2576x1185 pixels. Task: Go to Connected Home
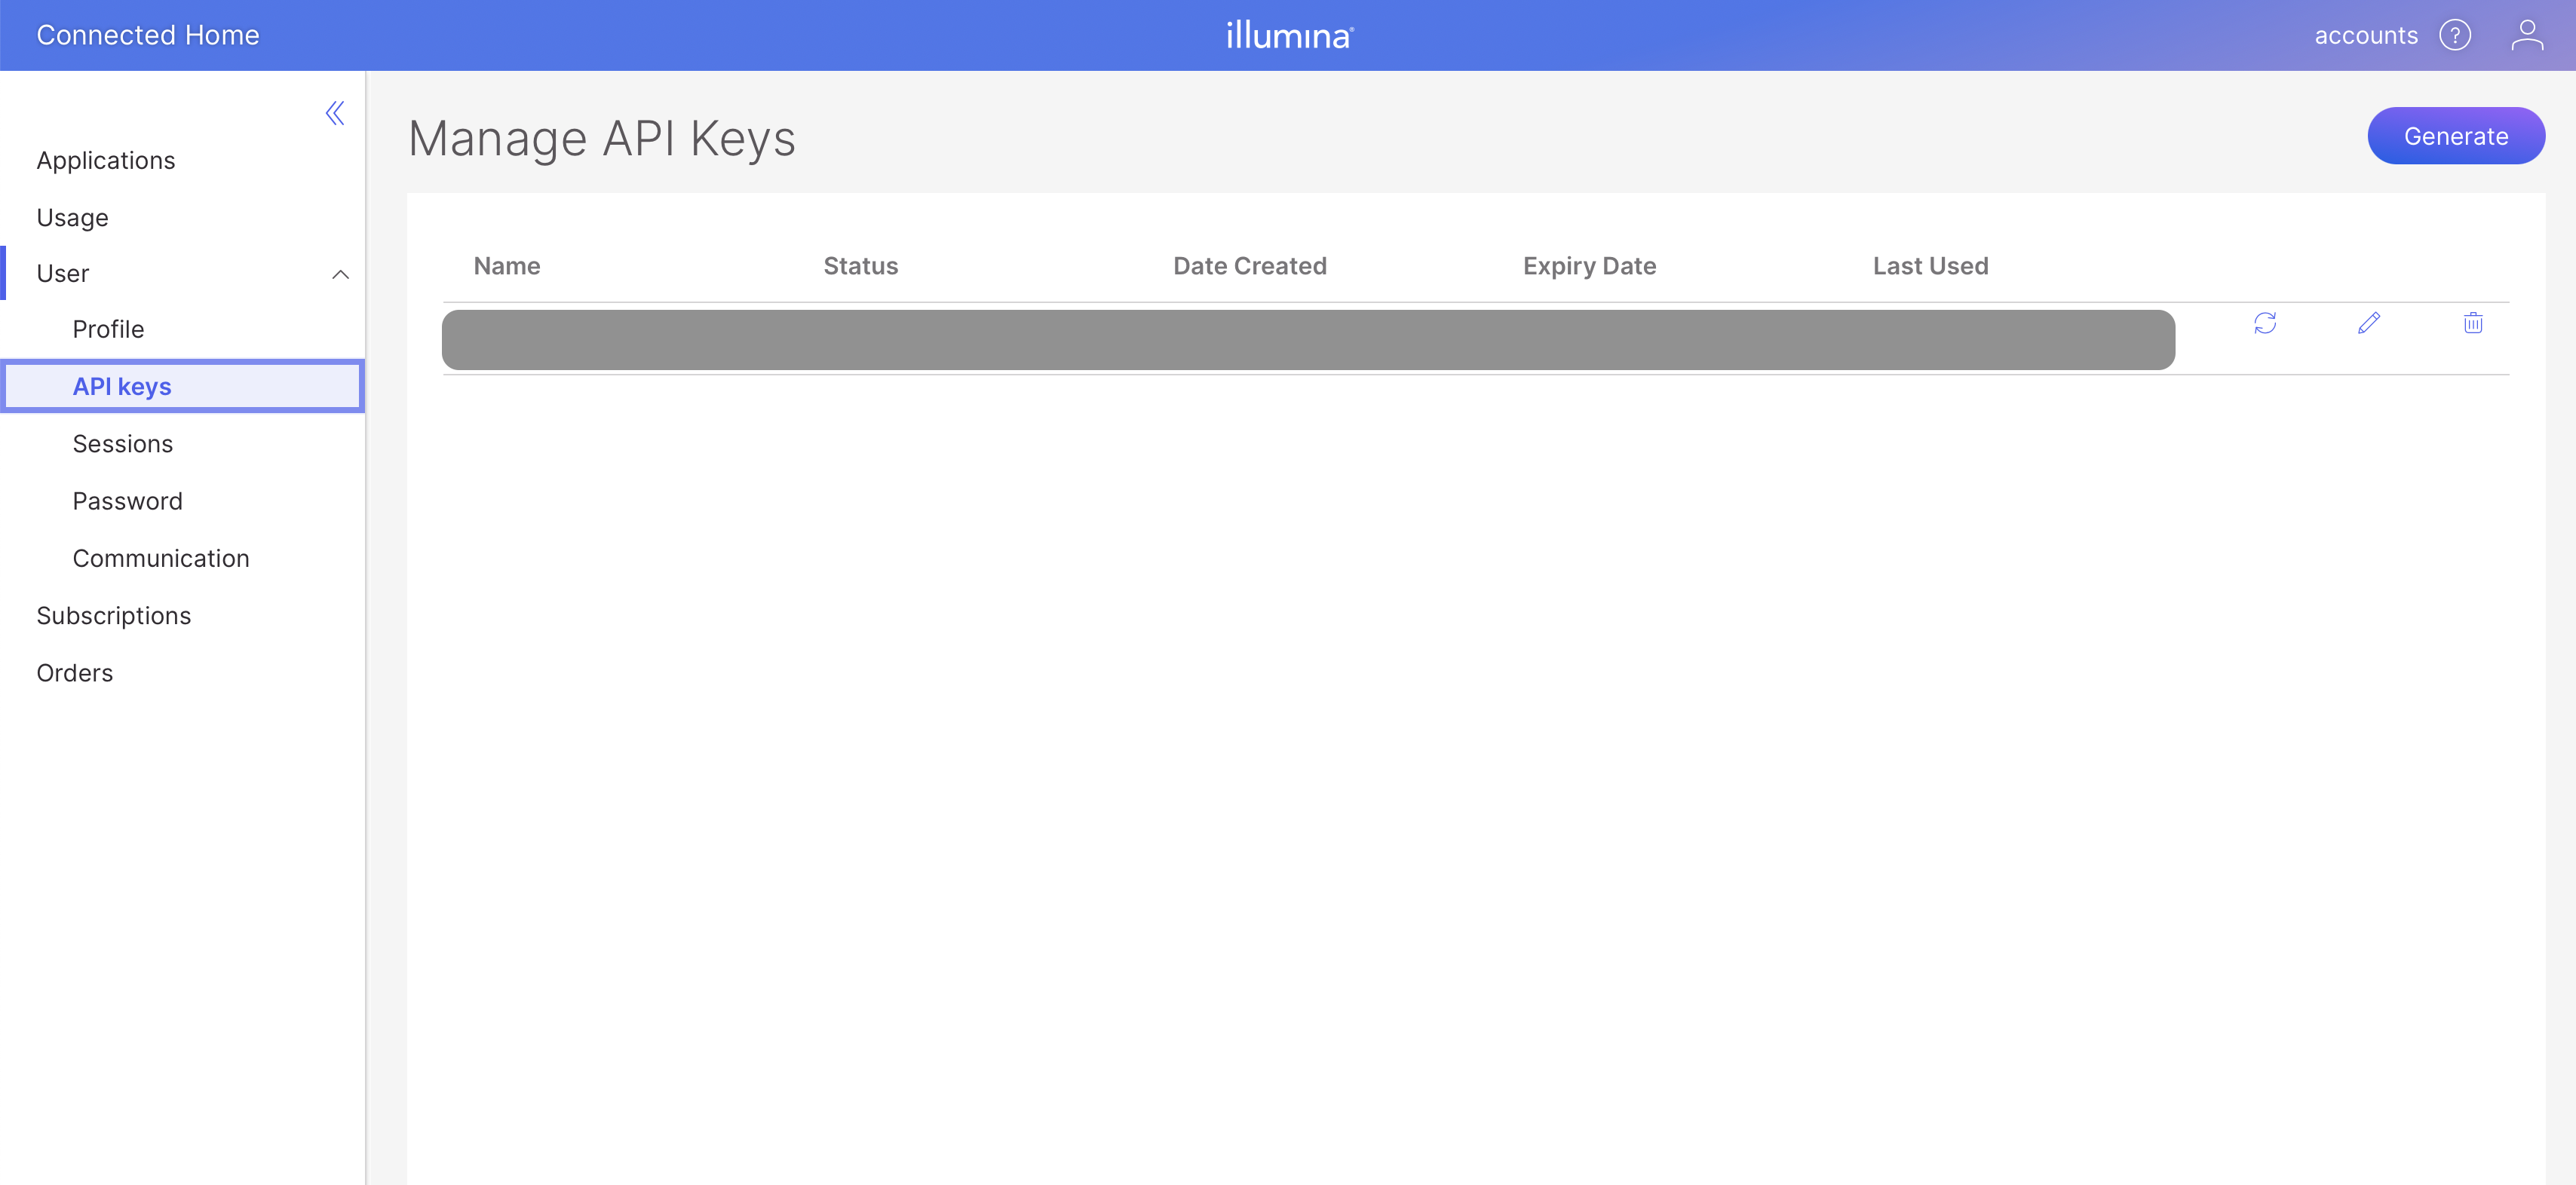tap(148, 35)
